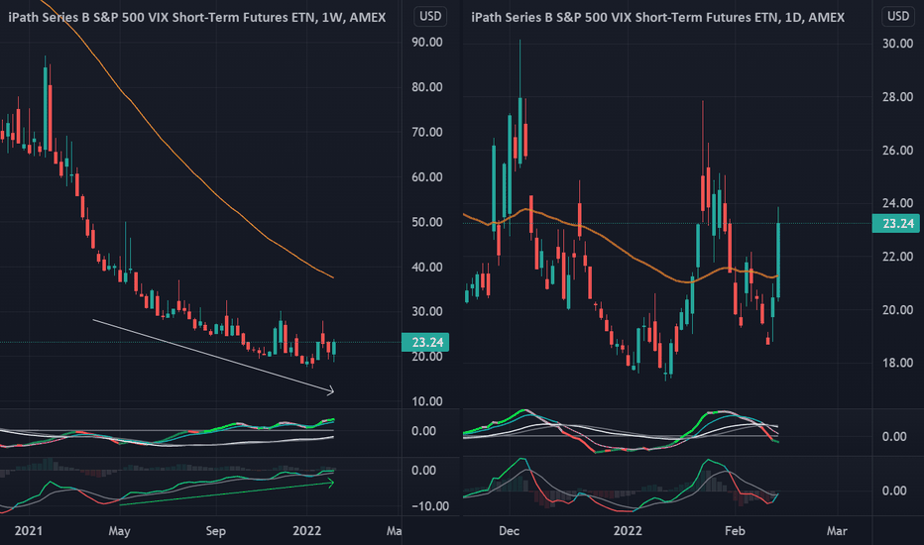Select the latest green candle on daily chart

click(x=778, y=261)
